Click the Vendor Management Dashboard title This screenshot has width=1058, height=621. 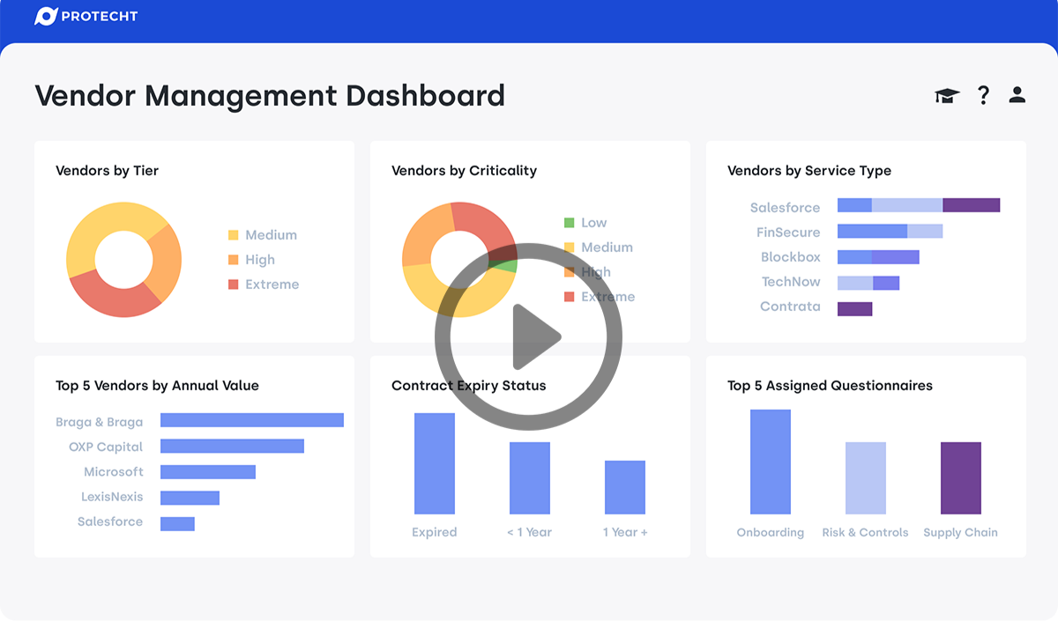[x=270, y=95]
